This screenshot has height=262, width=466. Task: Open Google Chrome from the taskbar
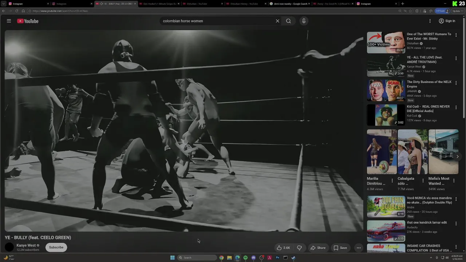click(x=221, y=258)
